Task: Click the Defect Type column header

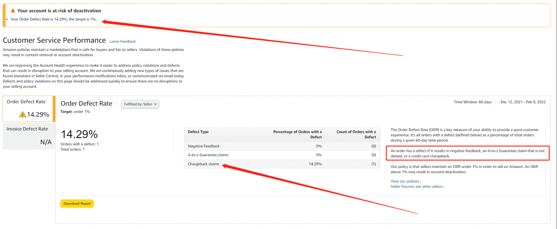Action: coord(198,132)
